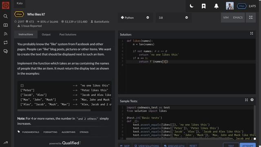Open the kumite arrows icon in sidebar
The height and width of the screenshot is (147, 261).
point(5,42)
